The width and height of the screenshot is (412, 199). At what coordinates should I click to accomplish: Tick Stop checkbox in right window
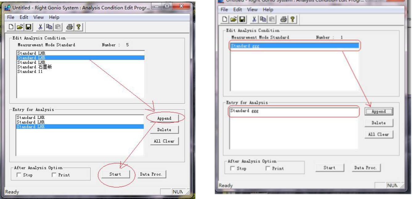[233, 169]
